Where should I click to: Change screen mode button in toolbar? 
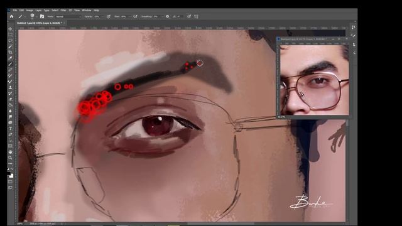pos(10,188)
